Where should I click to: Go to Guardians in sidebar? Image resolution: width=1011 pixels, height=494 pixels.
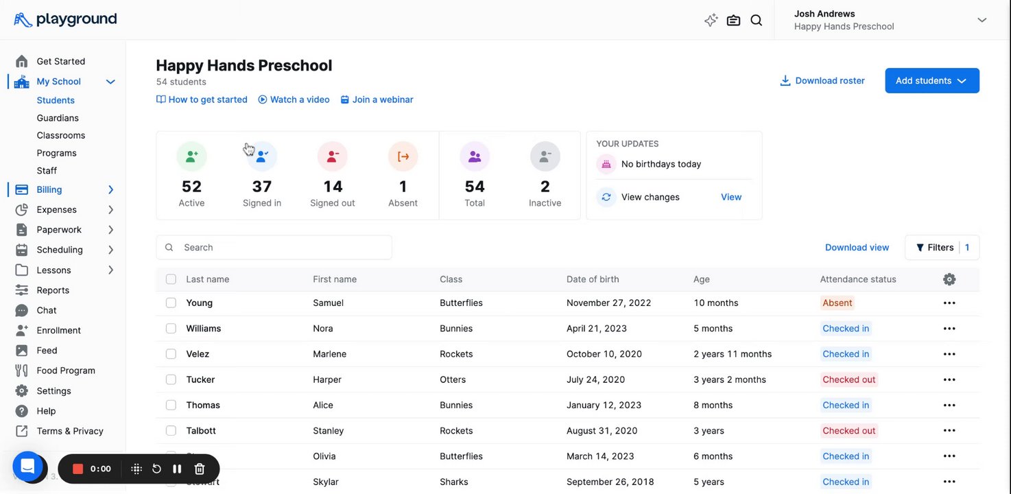[58, 118]
